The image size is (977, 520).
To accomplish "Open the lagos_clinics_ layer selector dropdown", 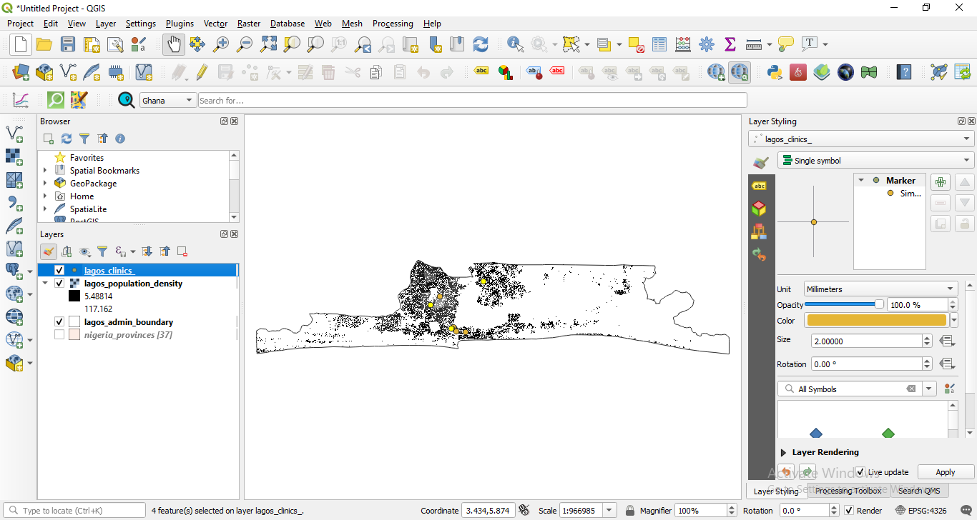I will [x=862, y=139].
